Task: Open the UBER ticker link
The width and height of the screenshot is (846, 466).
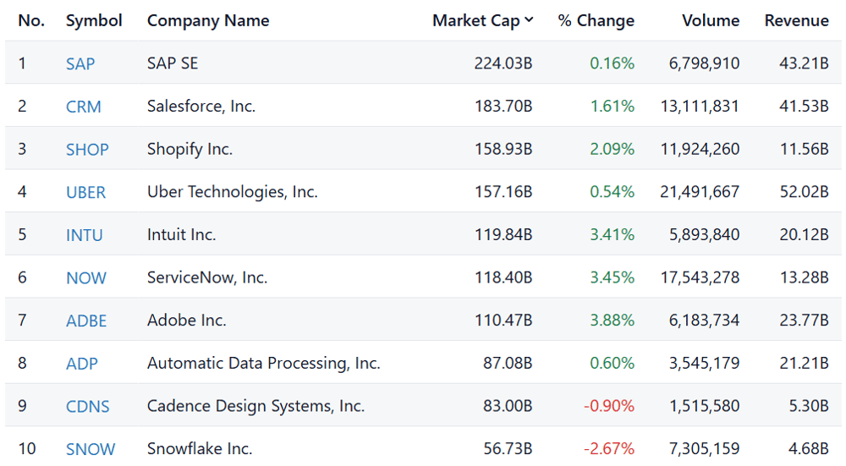Action: click(85, 193)
